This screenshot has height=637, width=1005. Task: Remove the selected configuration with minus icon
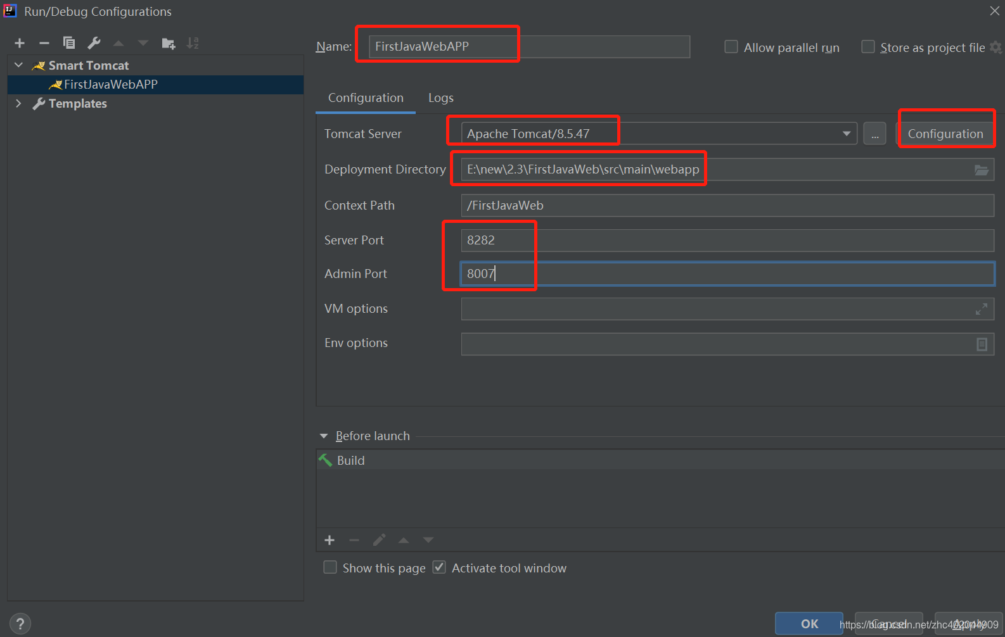pyautogui.click(x=44, y=43)
